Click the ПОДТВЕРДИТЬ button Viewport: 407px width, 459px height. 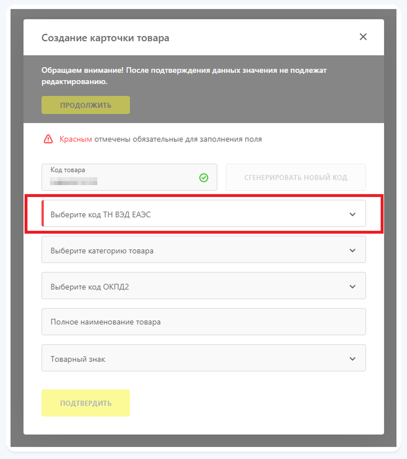coord(86,403)
